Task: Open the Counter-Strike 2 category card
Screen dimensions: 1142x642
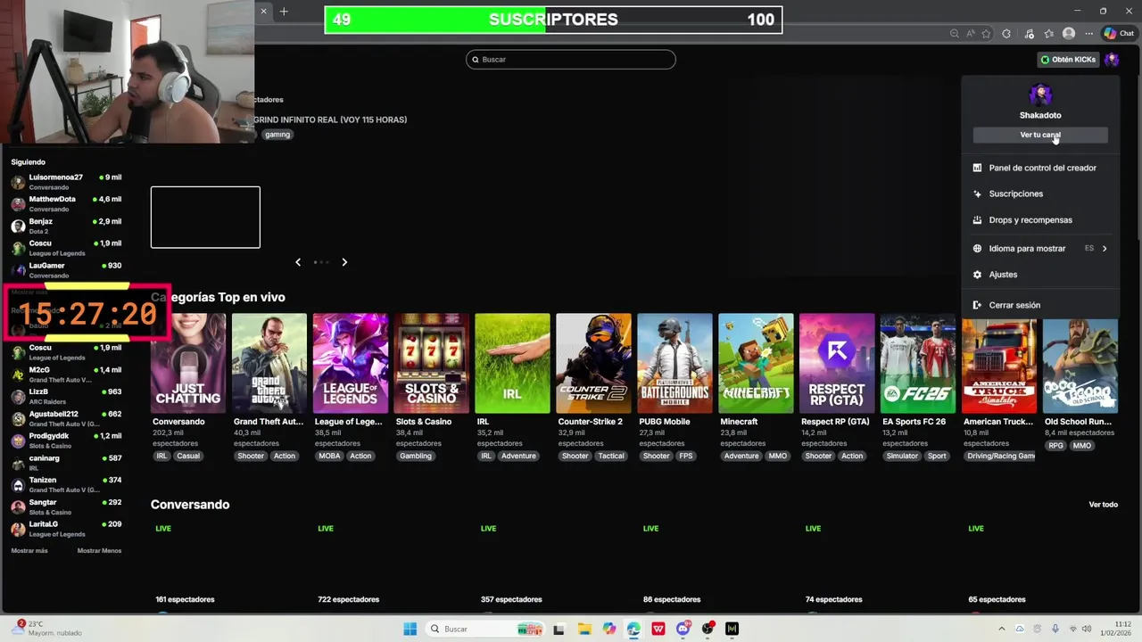Action: (593, 363)
